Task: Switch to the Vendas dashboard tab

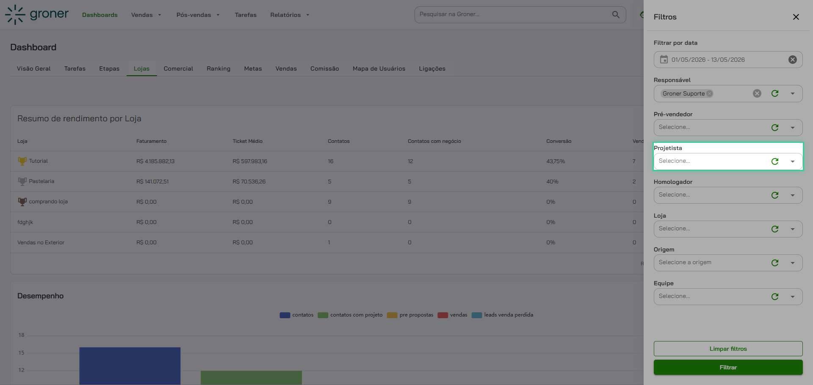Action: pyautogui.click(x=286, y=68)
